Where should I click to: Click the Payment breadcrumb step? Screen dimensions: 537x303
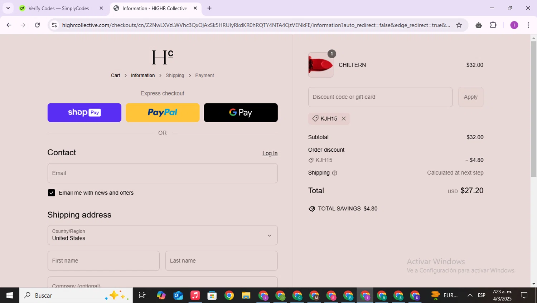(x=204, y=75)
